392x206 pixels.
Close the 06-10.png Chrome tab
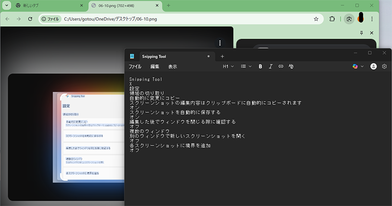[157, 5]
